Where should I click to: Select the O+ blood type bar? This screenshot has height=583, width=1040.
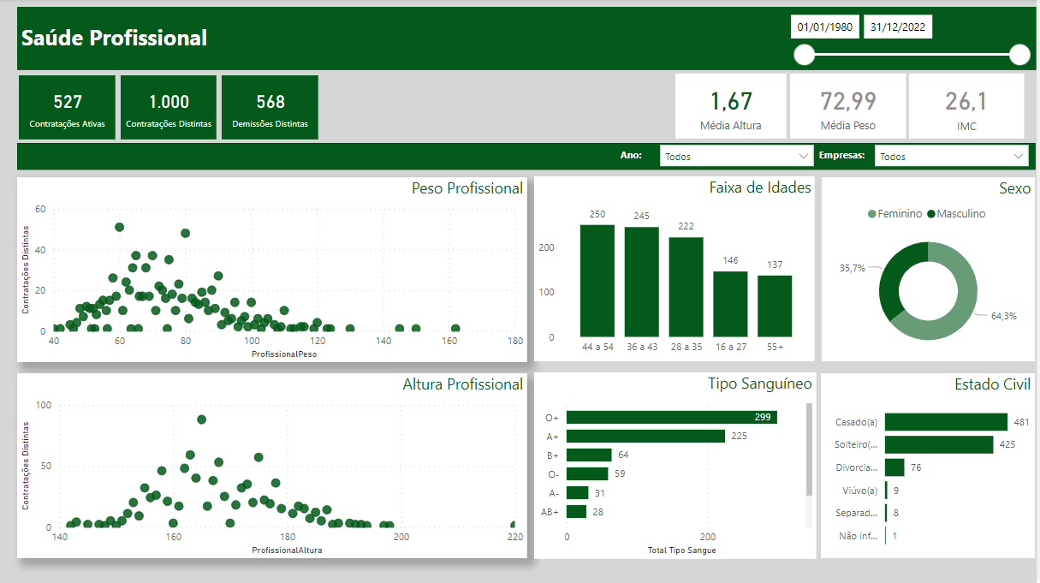tap(672, 417)
